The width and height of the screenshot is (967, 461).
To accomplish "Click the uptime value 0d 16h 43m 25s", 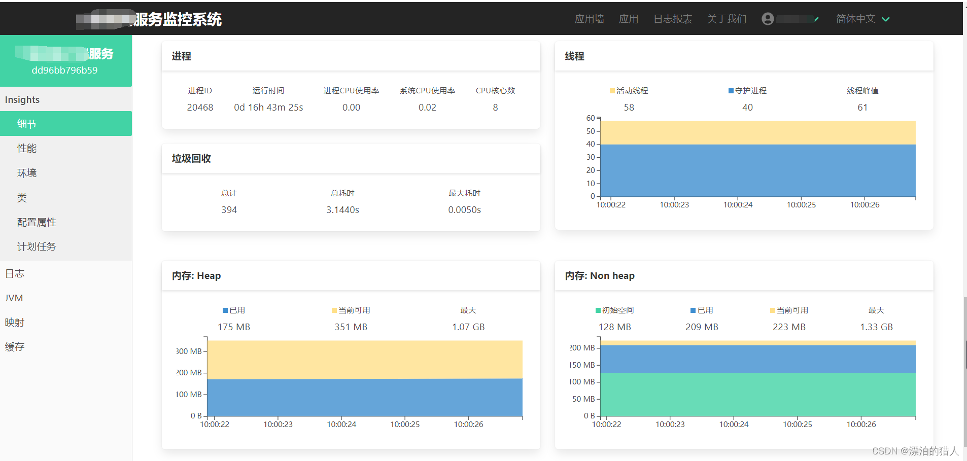I will pyautogui.click(x=268, y=108).
